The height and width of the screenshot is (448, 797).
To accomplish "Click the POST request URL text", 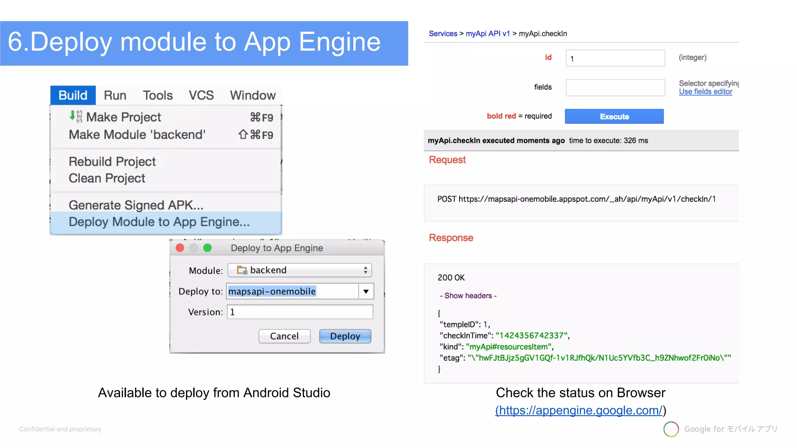I will (576, 199).
